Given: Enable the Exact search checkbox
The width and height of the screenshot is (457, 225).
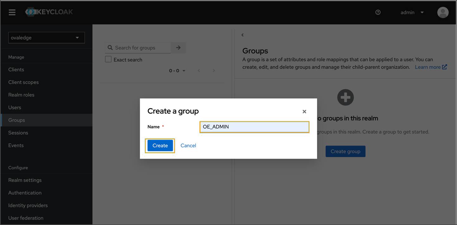Looking at the screenshot, I should [108, 59].
